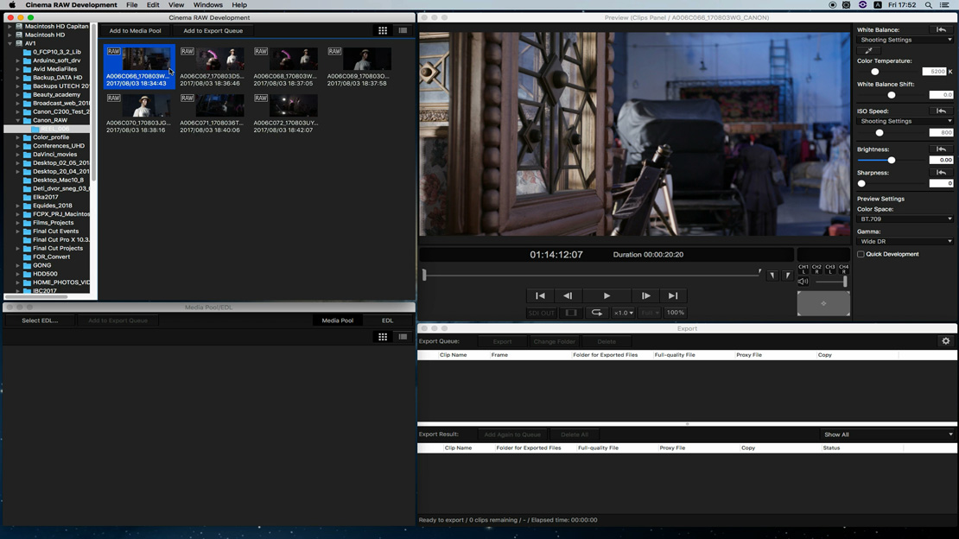Open the Gamma Wide DR dropdown

(x=905, y=242)
